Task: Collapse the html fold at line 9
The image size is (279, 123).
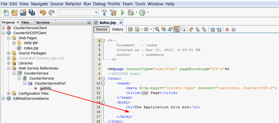Action: [103, 78]
